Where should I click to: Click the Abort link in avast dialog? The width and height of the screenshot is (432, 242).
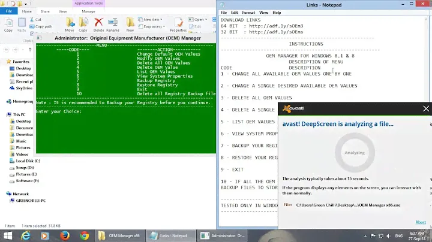point(421,222)
